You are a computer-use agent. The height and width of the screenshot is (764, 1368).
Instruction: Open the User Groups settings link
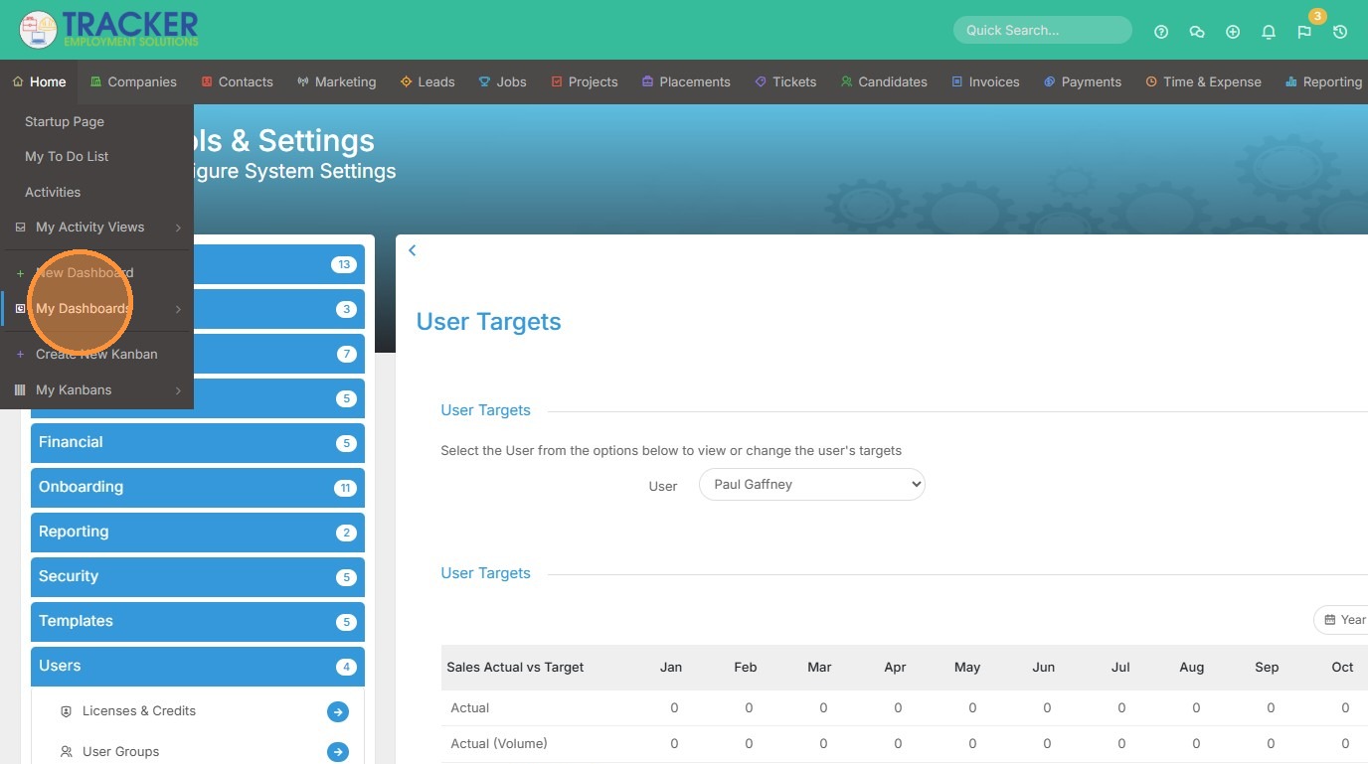(x=120, y=751)
